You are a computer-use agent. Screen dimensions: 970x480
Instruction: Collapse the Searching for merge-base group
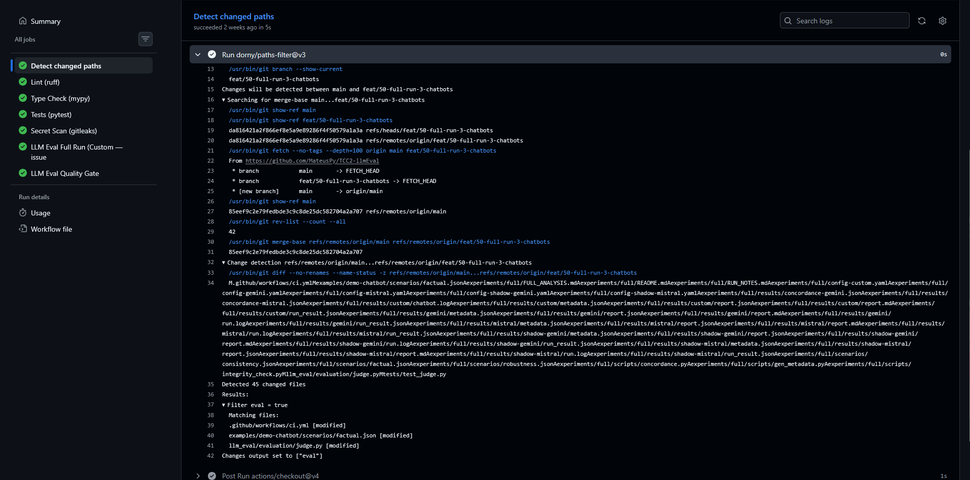(x=224, y=100)
